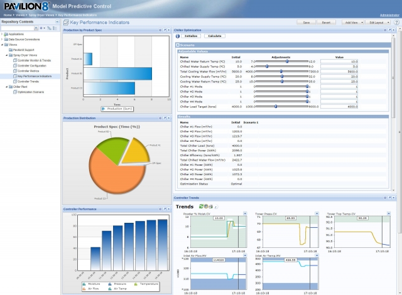Image resolution: width=402 pixels, height=295 pixels.
Task: Open Chiller Optimization panel settings icon
Action: pos(385,30)
